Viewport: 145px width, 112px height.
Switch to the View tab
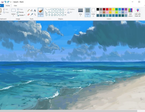pyautogui.click(x=15, y=6)
